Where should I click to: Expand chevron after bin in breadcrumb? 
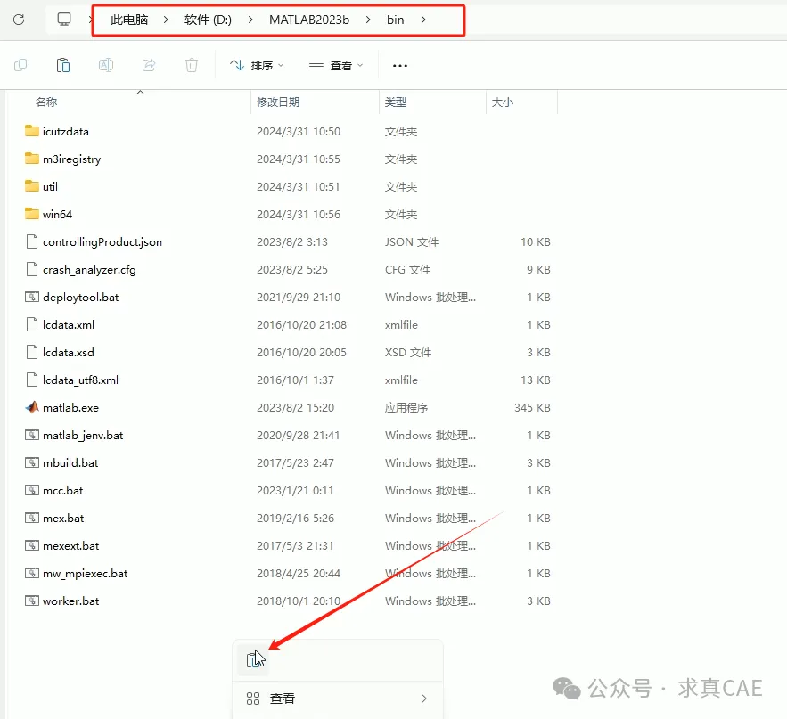click(423, 20)
